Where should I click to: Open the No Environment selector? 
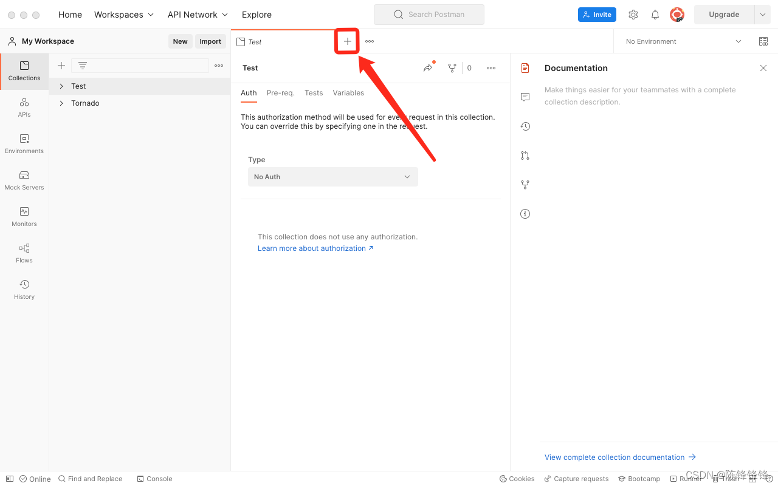pos(684,41)
